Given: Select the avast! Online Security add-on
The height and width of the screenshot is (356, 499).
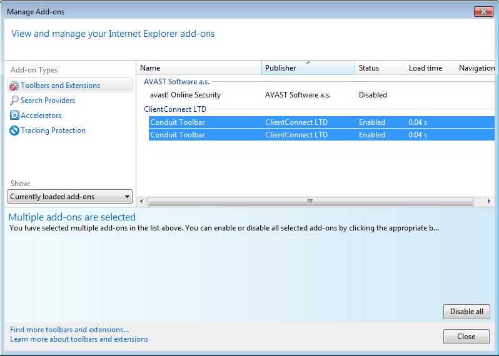Looking at the screenshot, I should (321, 95).
